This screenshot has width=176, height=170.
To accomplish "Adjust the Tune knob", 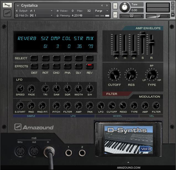I will coord(125,7).
